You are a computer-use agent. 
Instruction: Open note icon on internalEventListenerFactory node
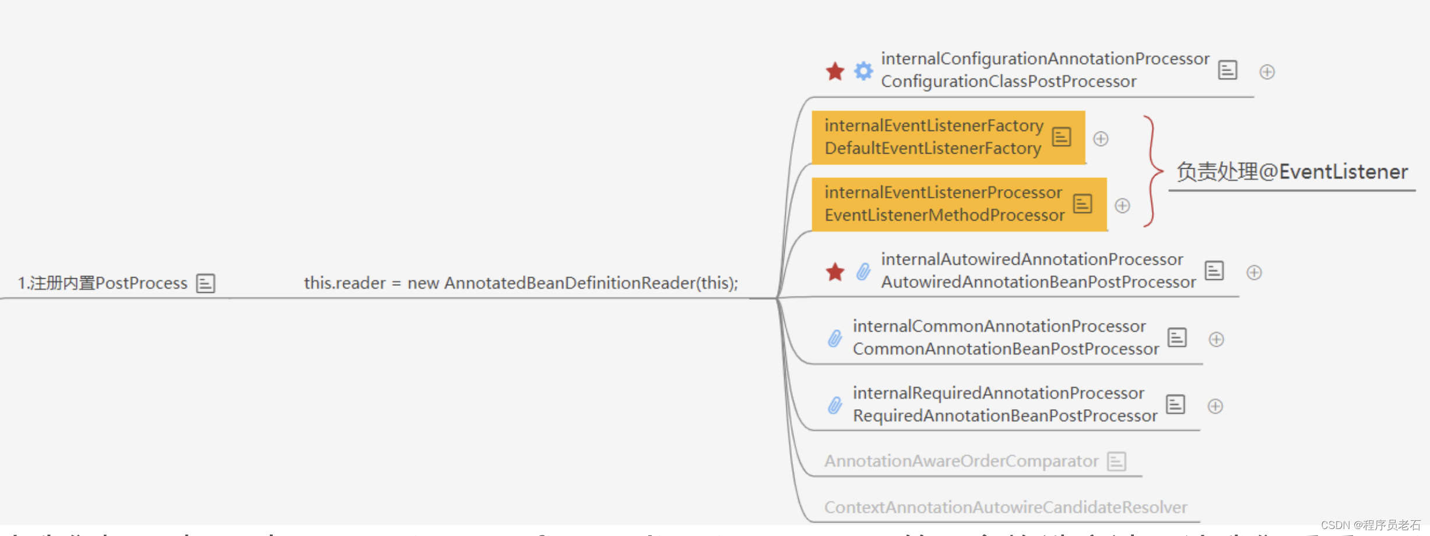[1062, 137]
